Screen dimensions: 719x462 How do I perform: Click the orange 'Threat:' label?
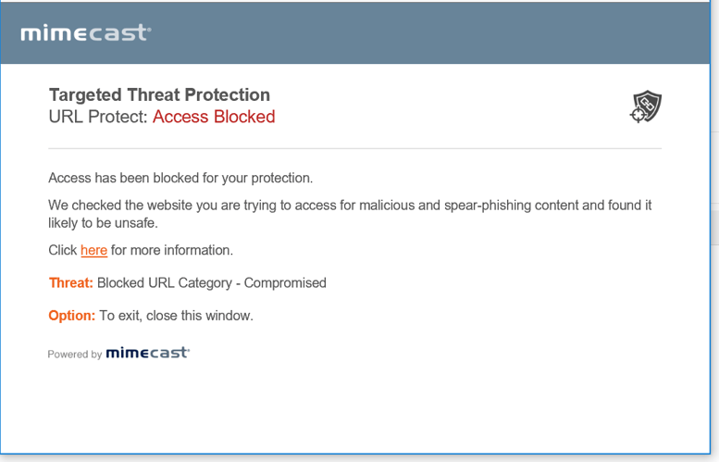[x=71, y=282]
